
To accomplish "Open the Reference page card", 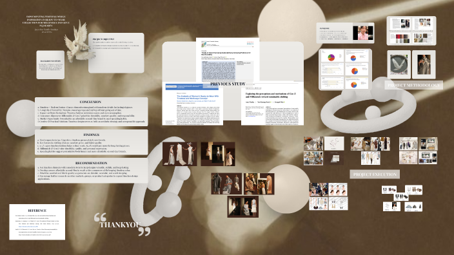I will point(37,222).
